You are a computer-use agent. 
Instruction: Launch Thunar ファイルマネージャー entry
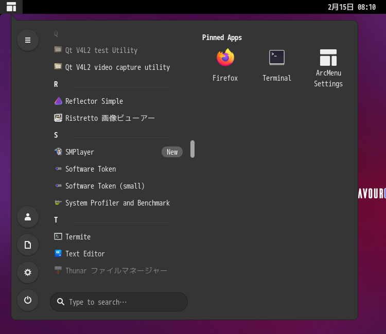pos(118,271)
